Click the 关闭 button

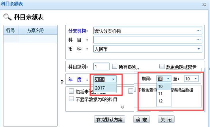[x=167, y=120]
